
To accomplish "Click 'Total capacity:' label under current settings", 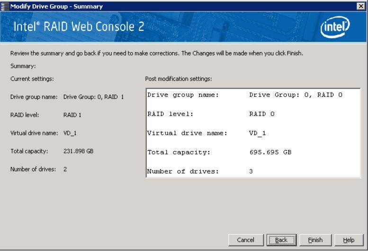I will pyautogui.click(x=29, y=151).
